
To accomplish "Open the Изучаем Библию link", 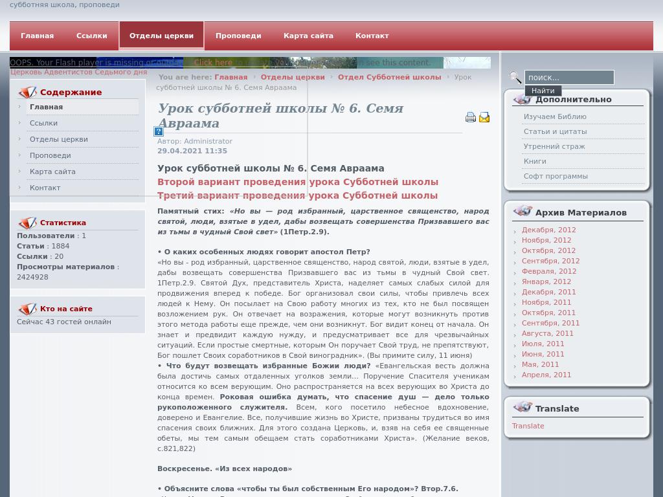I will coord(556,116).
